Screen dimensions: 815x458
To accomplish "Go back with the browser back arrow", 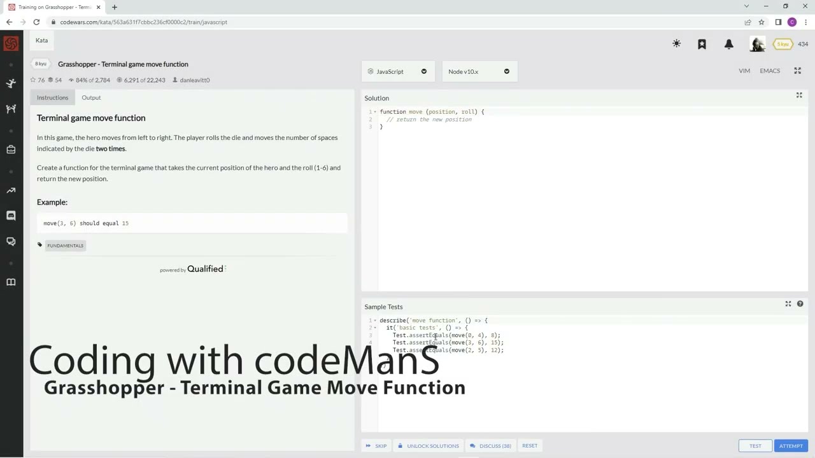I will click(x=9, y=22).
